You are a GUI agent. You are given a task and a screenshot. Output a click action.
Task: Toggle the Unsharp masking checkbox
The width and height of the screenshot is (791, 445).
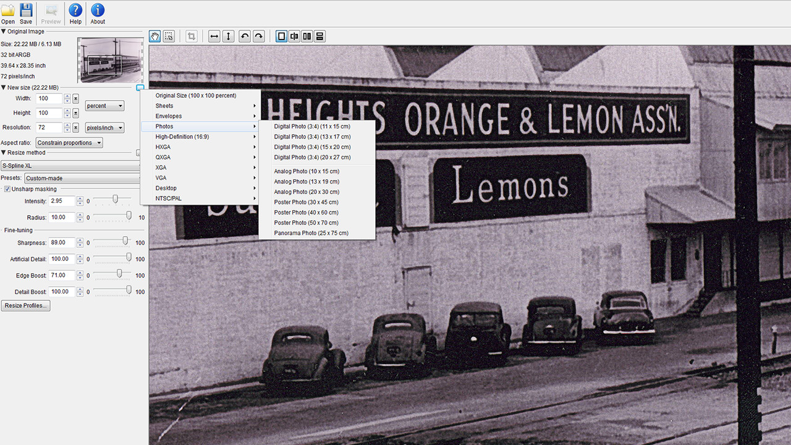pyautogui.click(x=7, y=189)
